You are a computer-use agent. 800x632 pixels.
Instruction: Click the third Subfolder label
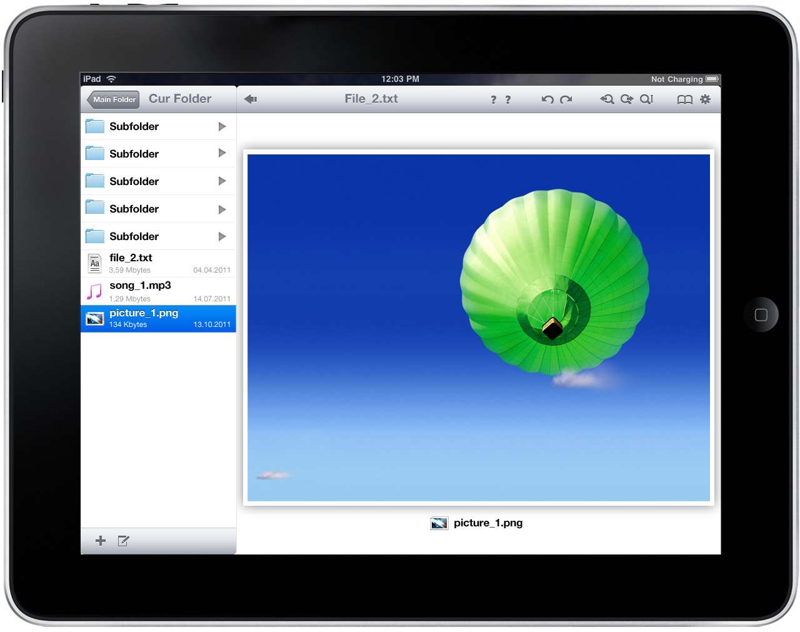pyautogui.click(x=134, y=181)
